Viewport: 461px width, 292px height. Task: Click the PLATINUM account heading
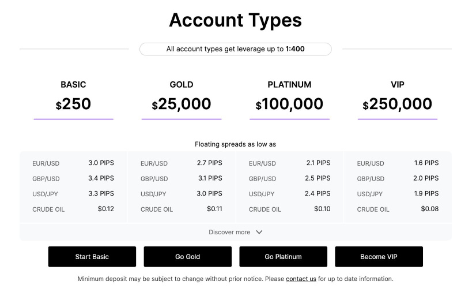coord(289,85)
